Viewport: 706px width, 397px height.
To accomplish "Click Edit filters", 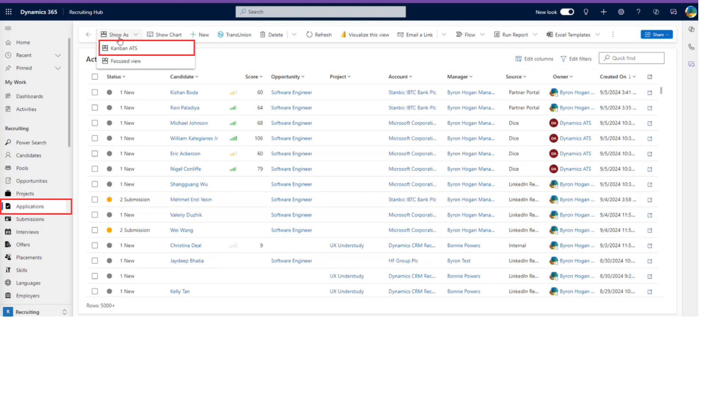I will pos(576,59).
